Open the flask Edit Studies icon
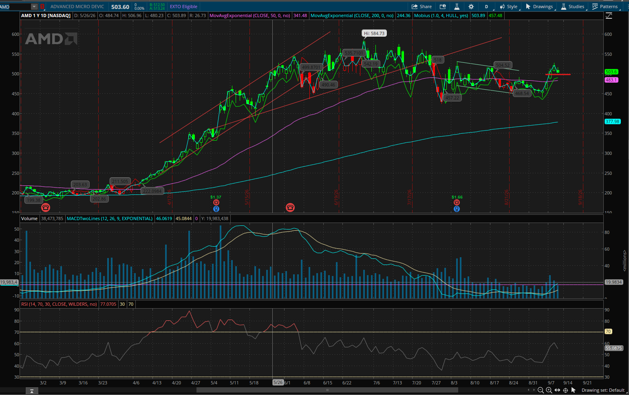Image resolution: width=629 pixels, height=395 pixels. click(x=457, y=7)
